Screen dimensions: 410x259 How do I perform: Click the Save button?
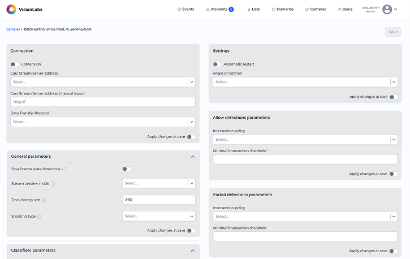393,32
